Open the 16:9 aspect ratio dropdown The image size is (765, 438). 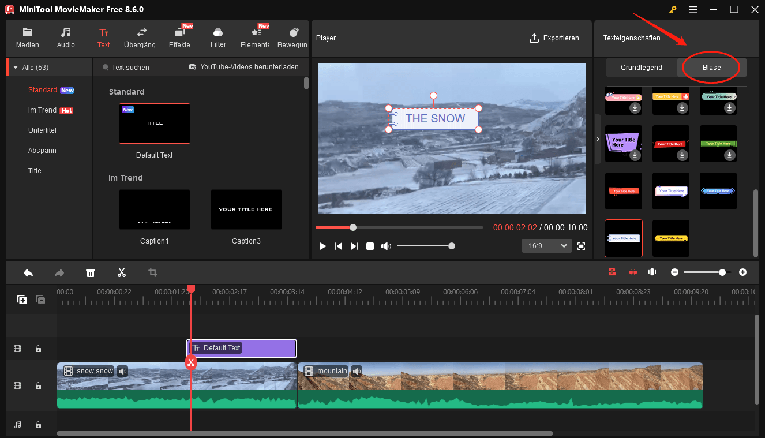point(546,245)
